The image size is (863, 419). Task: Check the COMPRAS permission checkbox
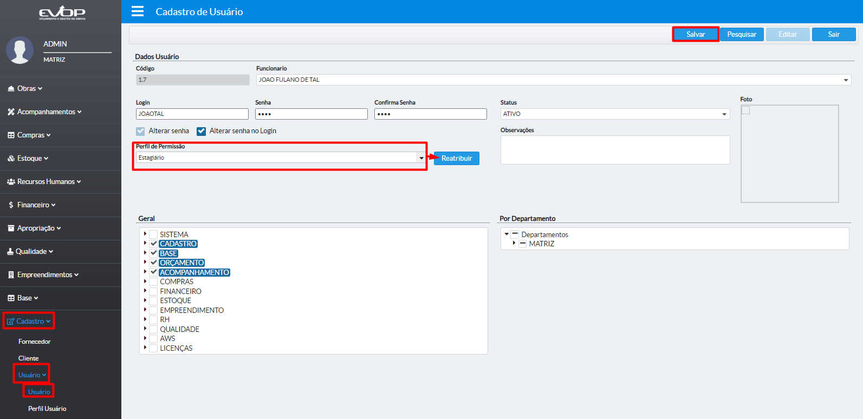(x=154, y=282)
